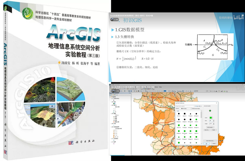
Task: Collapse the green star layer tree node
Action: coord(111,102)
